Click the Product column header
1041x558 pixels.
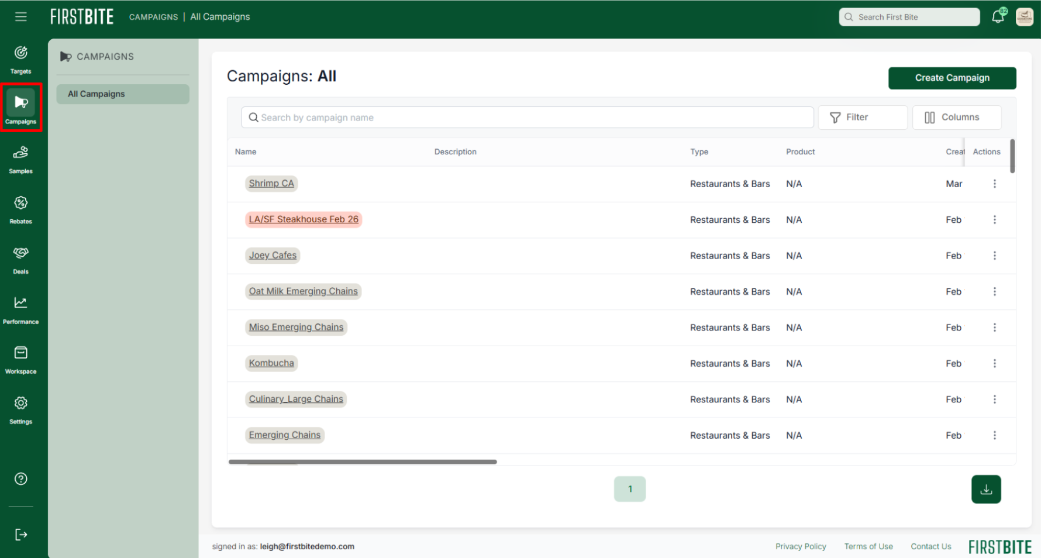(800, 152)
